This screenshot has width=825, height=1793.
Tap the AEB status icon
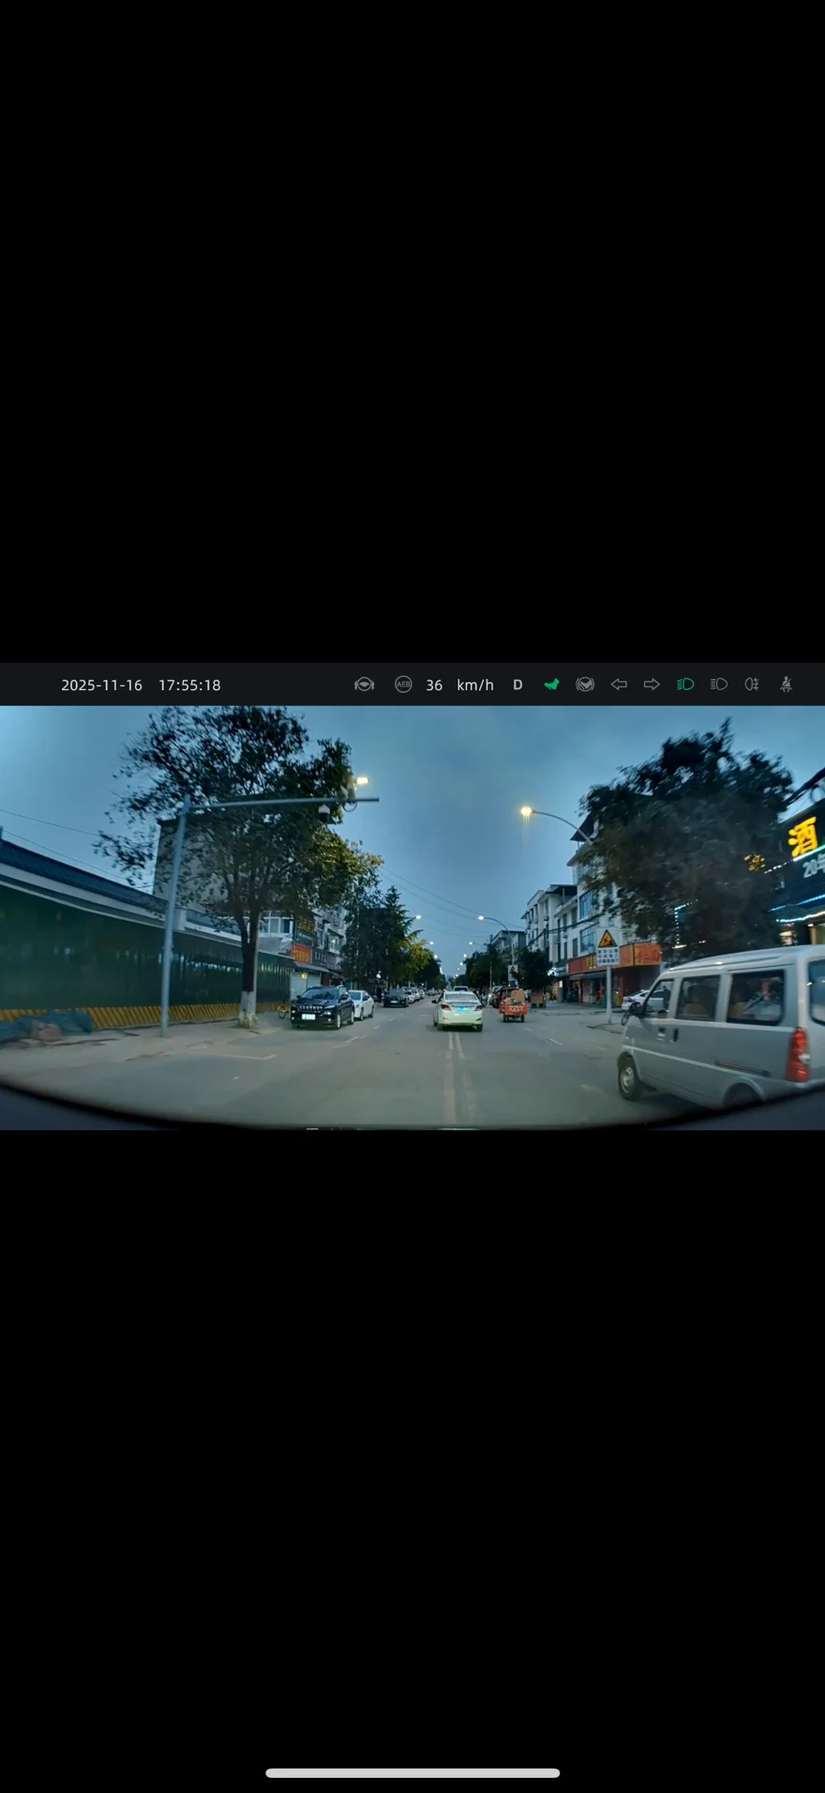pyautogui.click(x=403, y=685)
